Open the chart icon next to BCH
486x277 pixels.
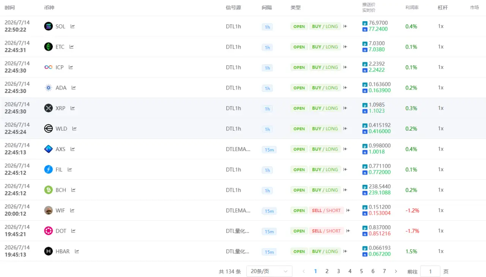click(73, 190)
